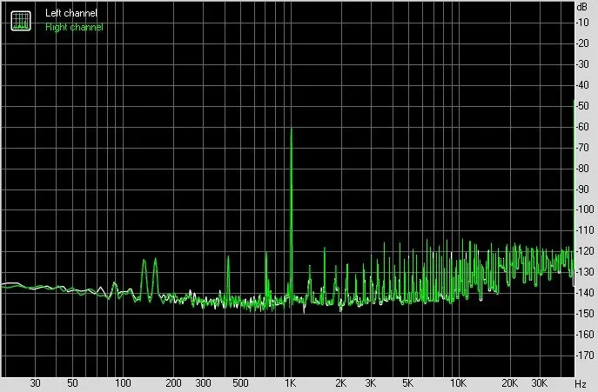This screenshot has width=598, height=392.
Task: Click the "-100" dB axis value
Action: click(x=585, y=209)
